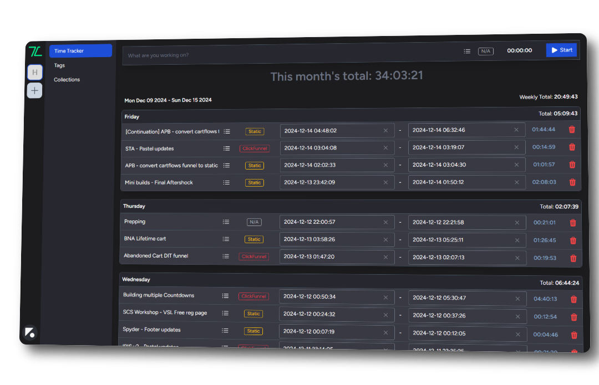Click the green logo in the sidebar

pos(35,52)
